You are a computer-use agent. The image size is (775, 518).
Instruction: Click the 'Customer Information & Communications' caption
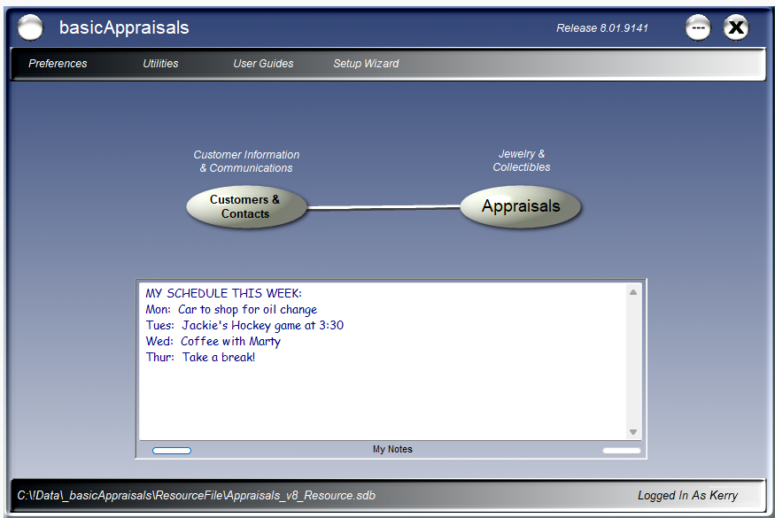pyautogui.click(x=246, y=161)
